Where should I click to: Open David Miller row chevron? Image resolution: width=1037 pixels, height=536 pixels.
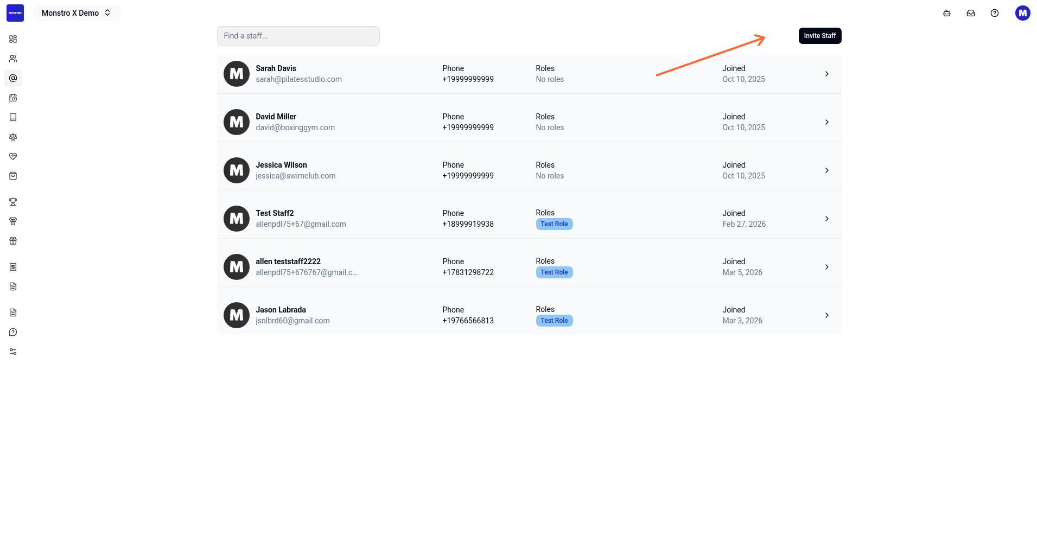point(827,122)
